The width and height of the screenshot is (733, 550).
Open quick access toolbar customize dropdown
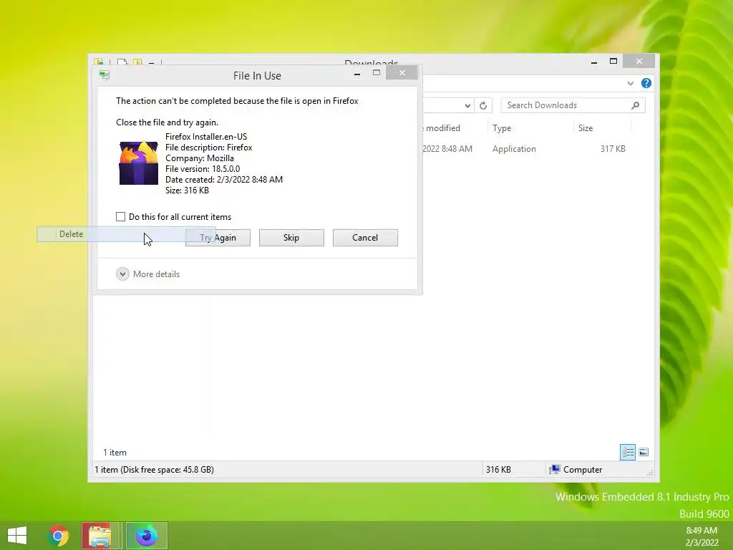[152, 63]
